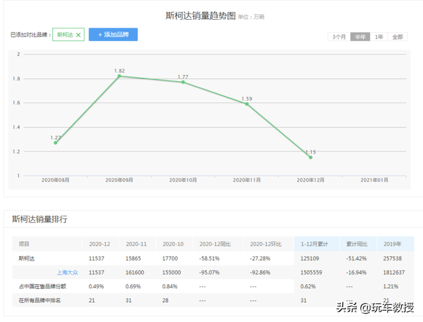
Task: Click the 2020-12 column header
Action: (100, 244)
